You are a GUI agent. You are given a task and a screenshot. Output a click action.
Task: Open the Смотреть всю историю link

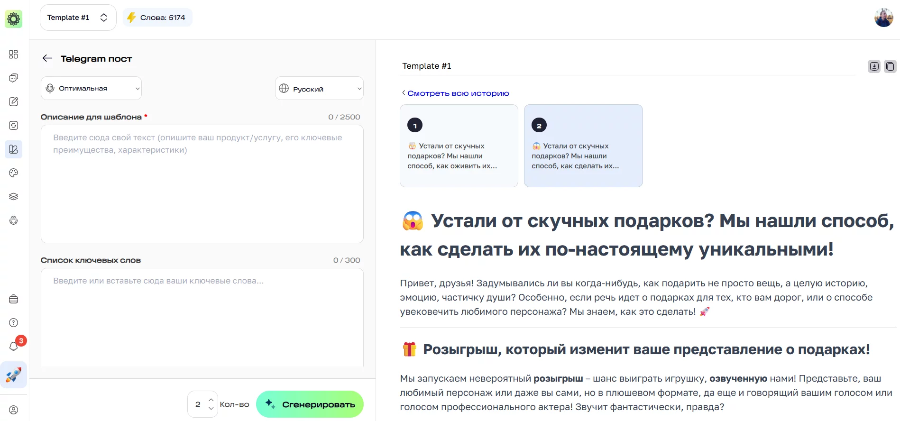[458, 93]
